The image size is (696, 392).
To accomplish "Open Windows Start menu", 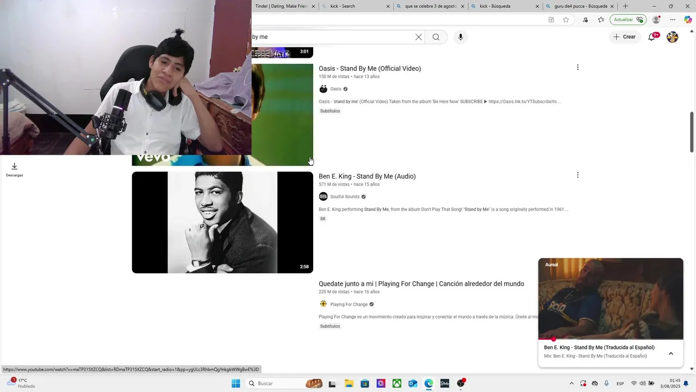I will coord(235,383).
